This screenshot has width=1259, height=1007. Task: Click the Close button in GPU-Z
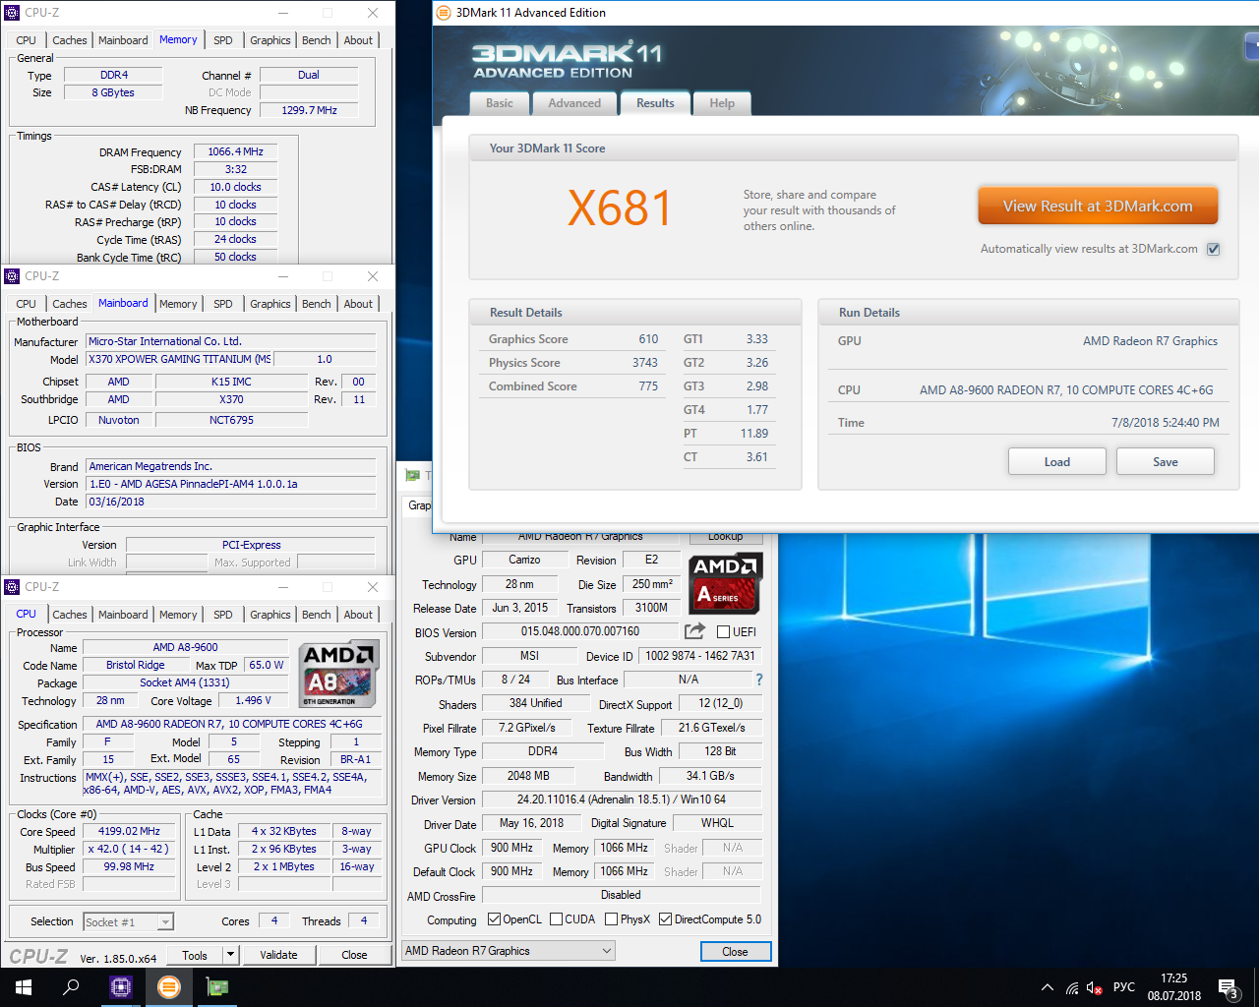[x=735, y=951]
